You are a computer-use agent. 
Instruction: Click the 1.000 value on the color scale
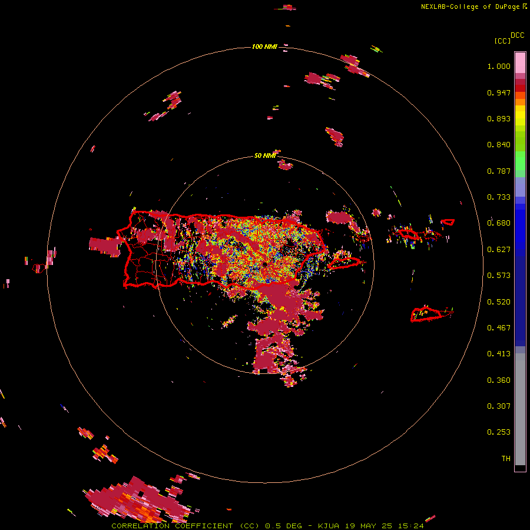499,66
